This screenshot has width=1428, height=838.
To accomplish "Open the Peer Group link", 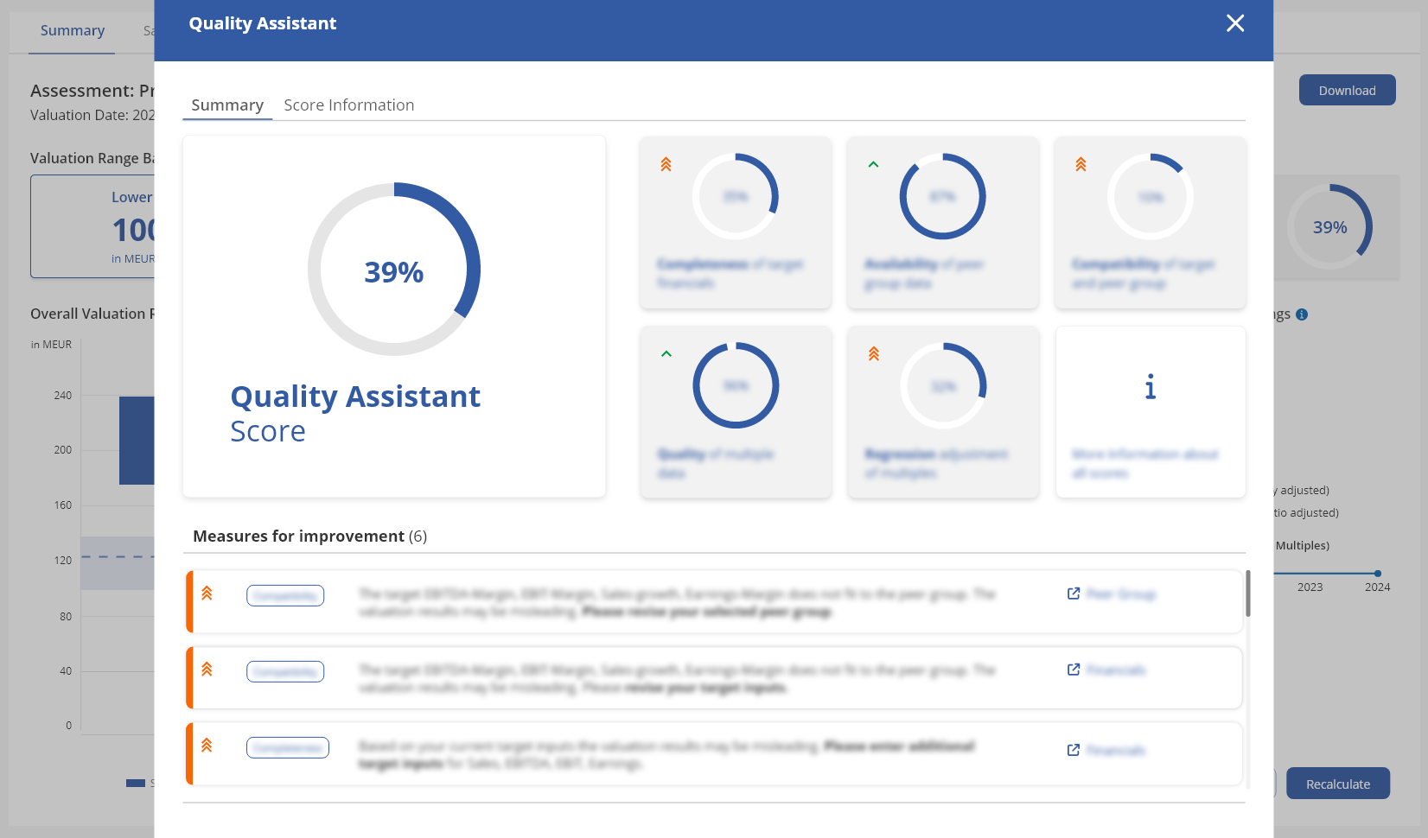I will pyautogui.click(x=1121, y=594).
